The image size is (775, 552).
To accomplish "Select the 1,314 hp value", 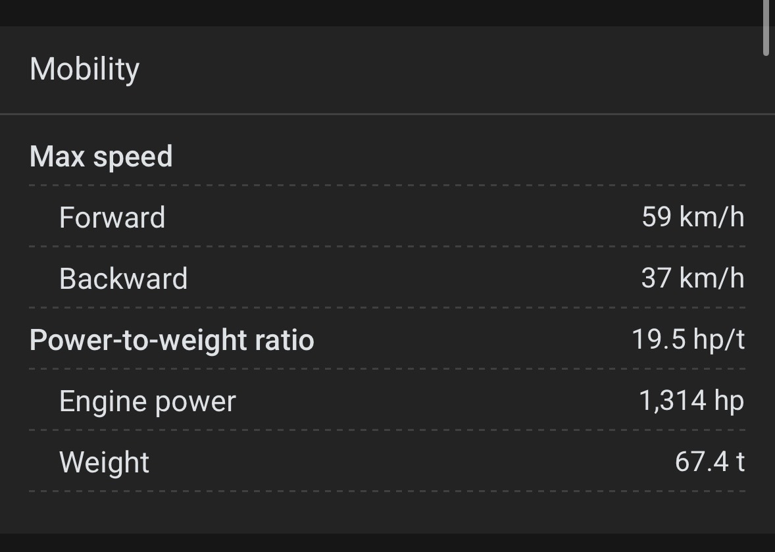I will pyautogui.click(x=691, y=400).
